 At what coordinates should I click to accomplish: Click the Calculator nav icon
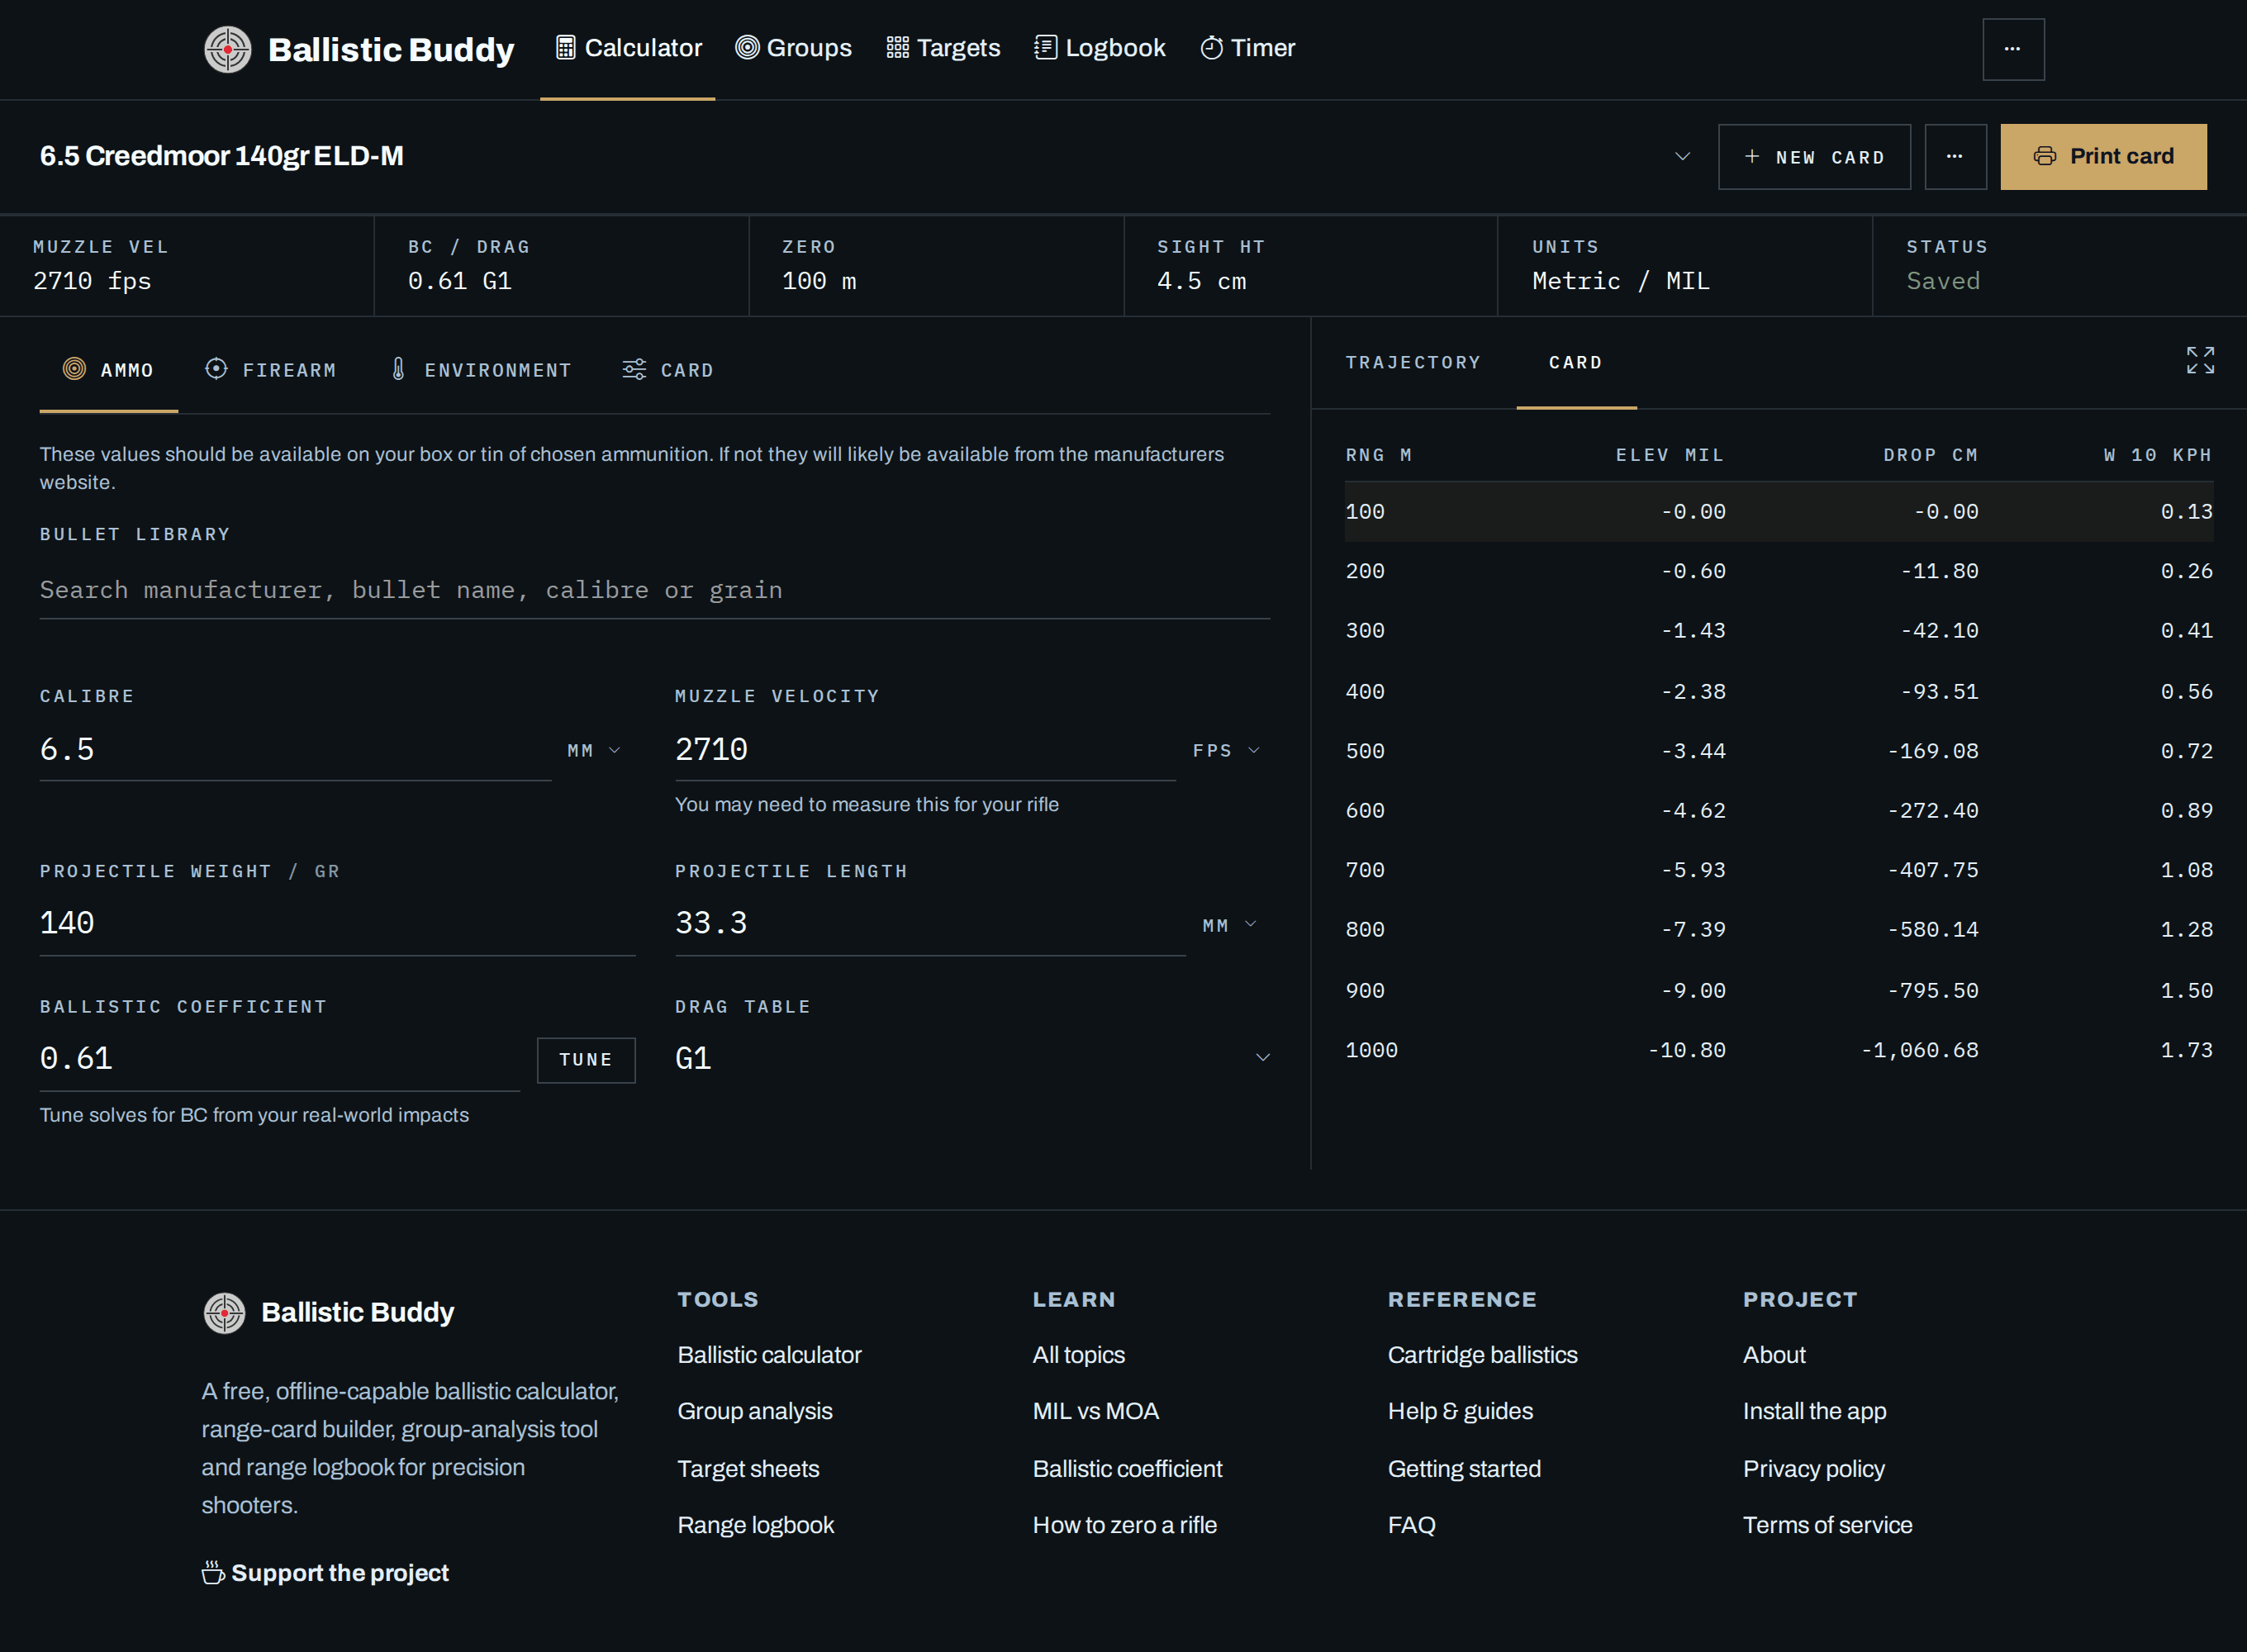tap(565, 48)
